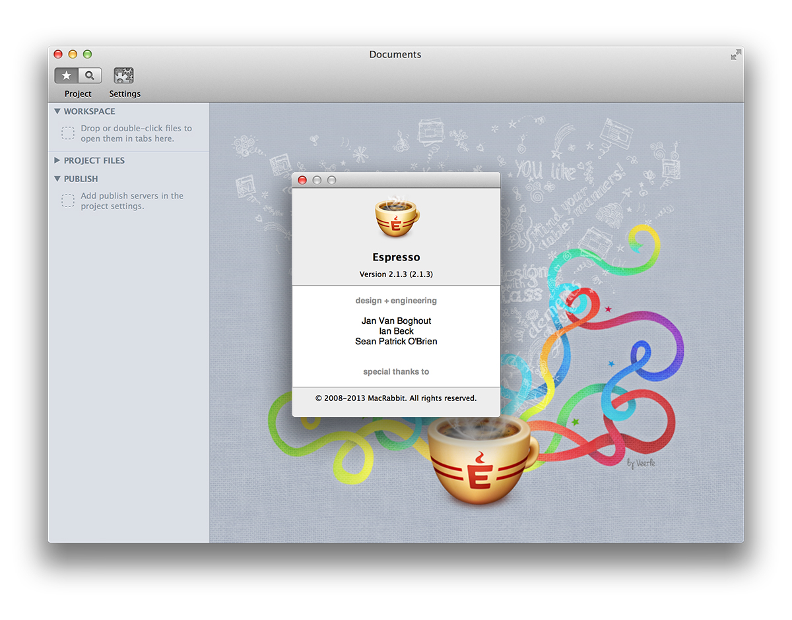Click the "design + engineering" heading
Viewport: 792px width, 620px height.
[x=396, y=301]
